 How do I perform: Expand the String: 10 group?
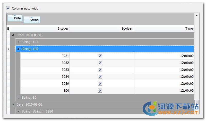coord(19,98)
